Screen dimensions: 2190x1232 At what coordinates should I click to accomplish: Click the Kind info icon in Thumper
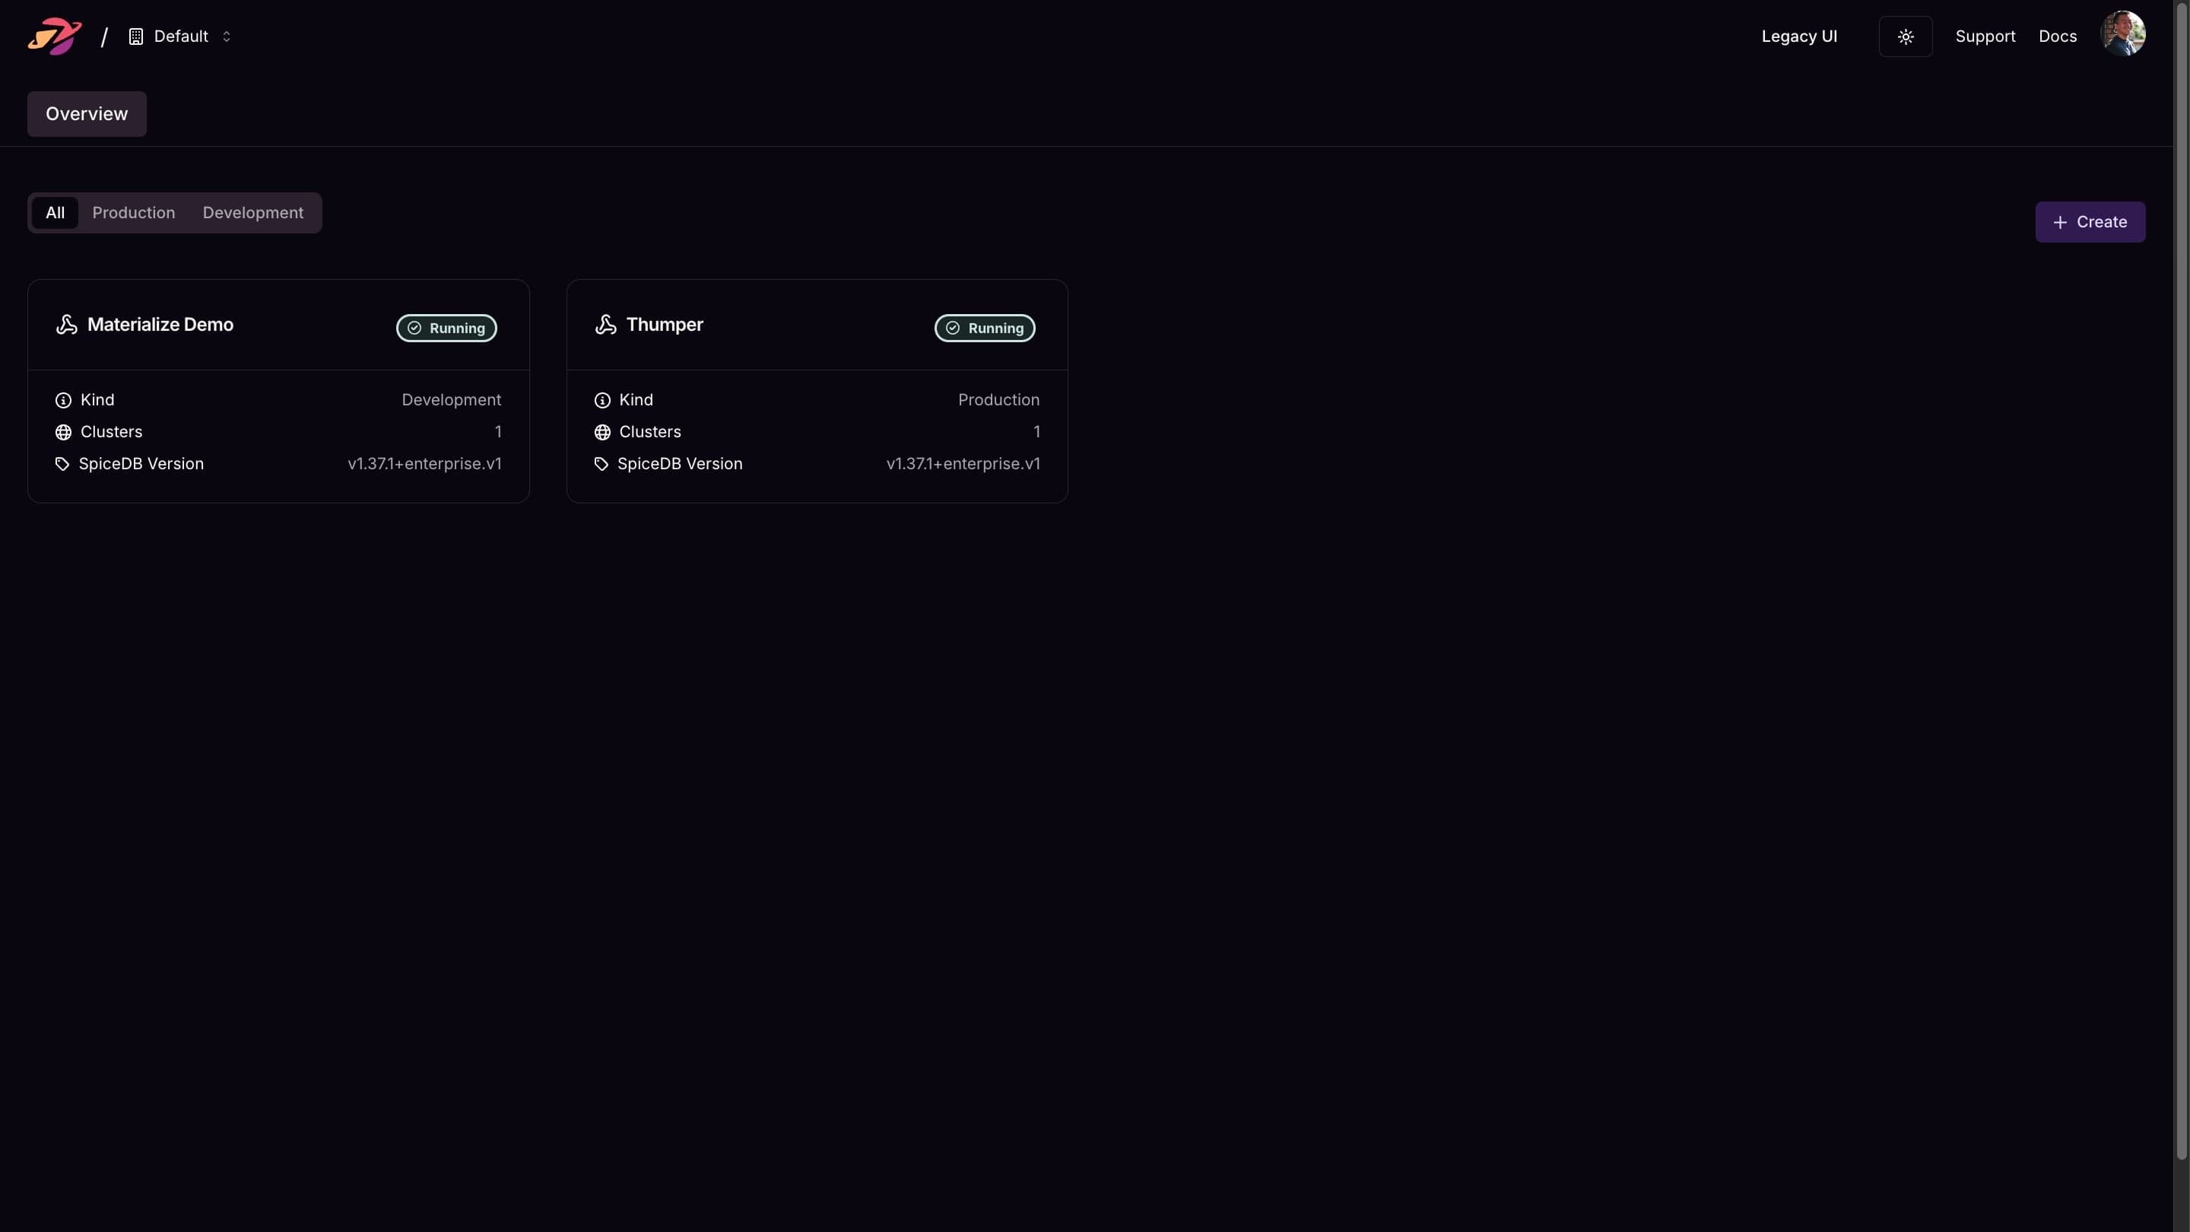click(602, 401)
